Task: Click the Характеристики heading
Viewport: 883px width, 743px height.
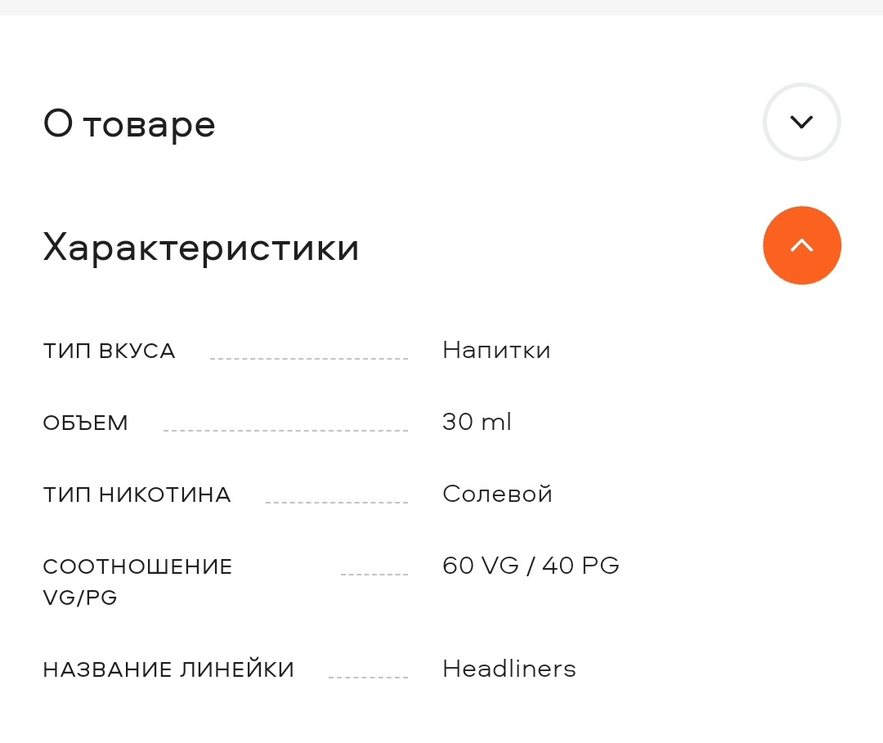Action: tap(201, 248)
